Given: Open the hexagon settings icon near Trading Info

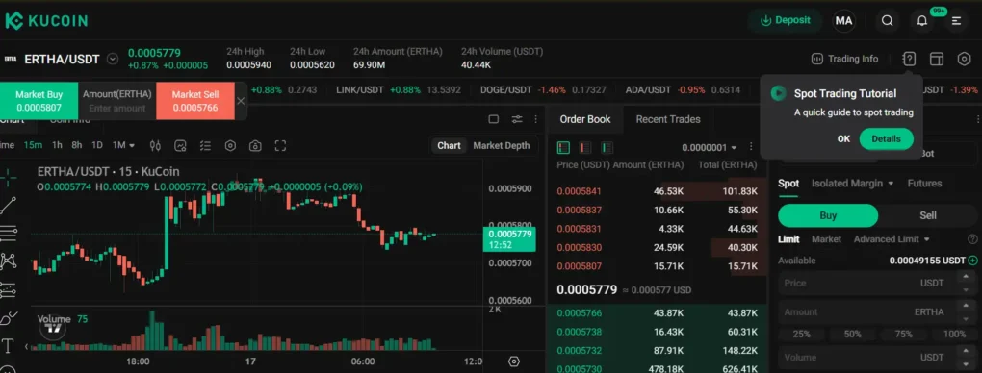Looking at the screenshot, I should [x=964, y=59].
